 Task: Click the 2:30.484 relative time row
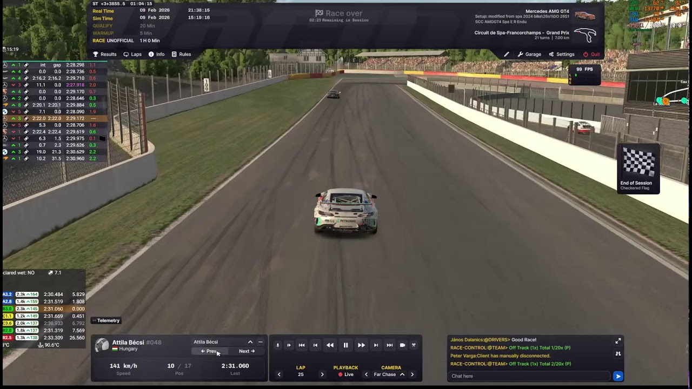[x=44, y=294]
